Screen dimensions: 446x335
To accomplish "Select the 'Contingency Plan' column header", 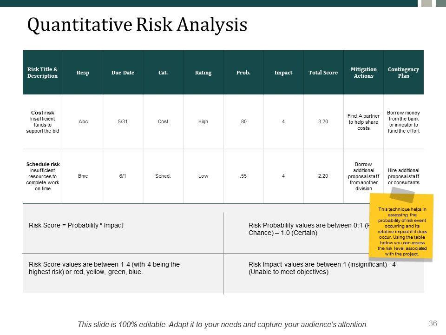I will 403,73.
